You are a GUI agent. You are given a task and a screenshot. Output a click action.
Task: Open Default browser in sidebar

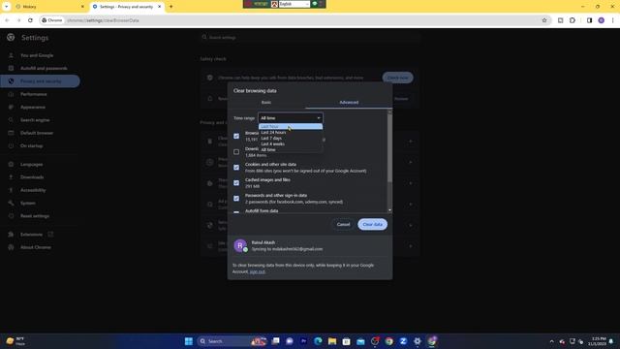point(37,133)
